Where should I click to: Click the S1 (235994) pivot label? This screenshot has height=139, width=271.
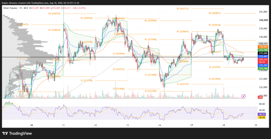119,53
